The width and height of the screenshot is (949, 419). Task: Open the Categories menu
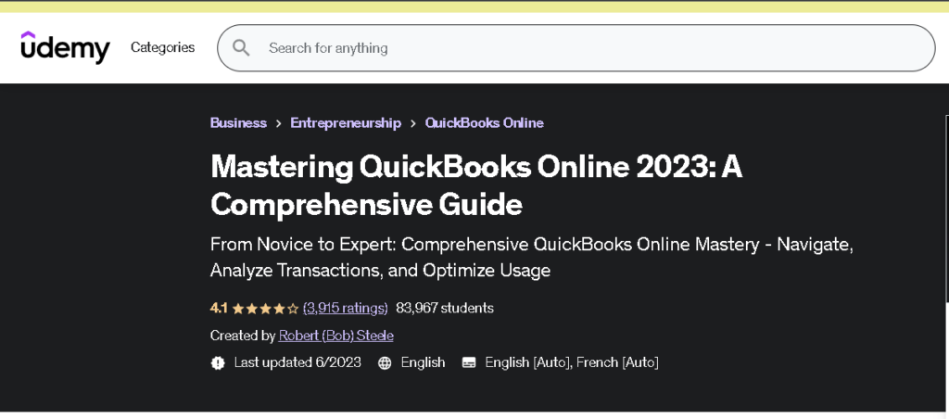click(163, 47)
